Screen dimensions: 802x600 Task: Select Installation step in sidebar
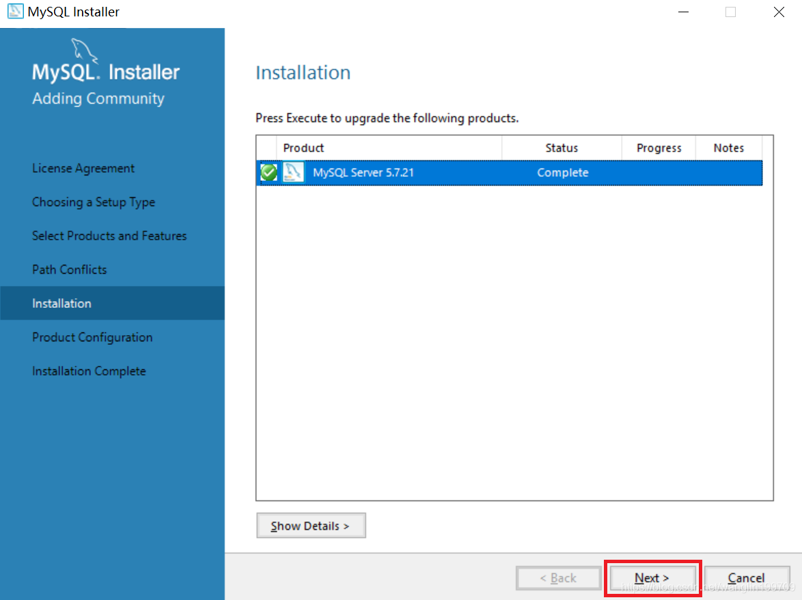[113, 303]
